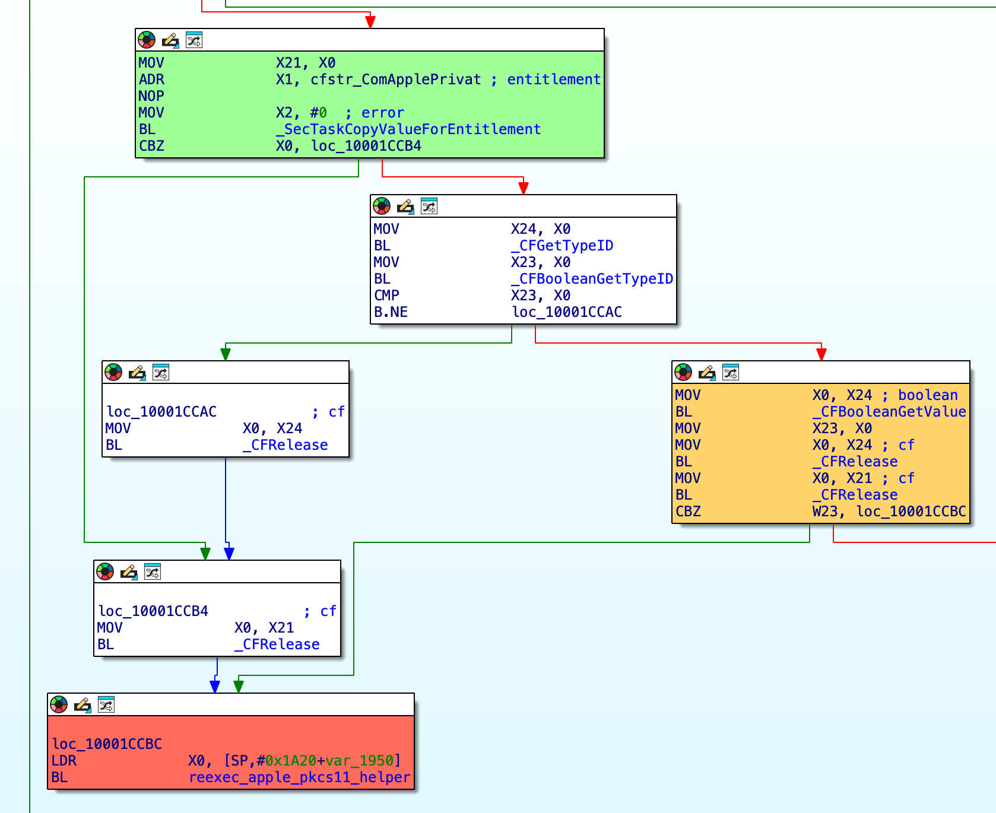Jump to the loc_10001CCAC label

567,312
